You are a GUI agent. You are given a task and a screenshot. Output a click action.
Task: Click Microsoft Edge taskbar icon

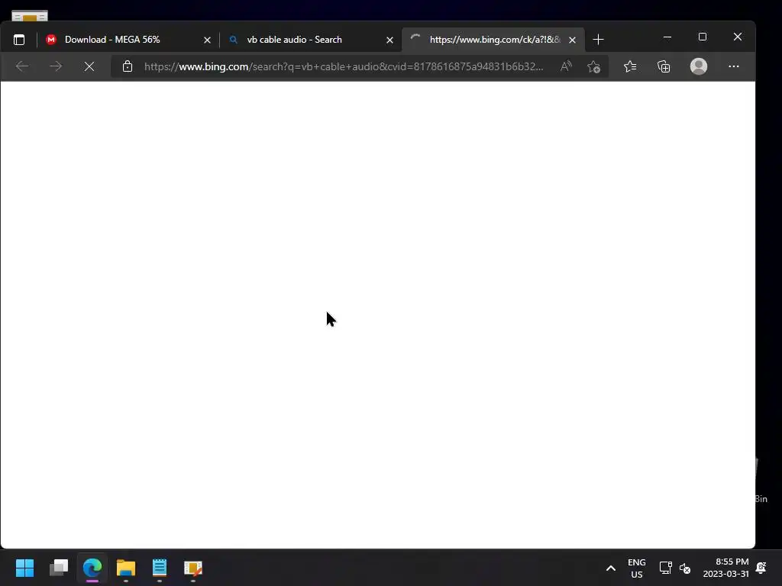click(92, 568)
